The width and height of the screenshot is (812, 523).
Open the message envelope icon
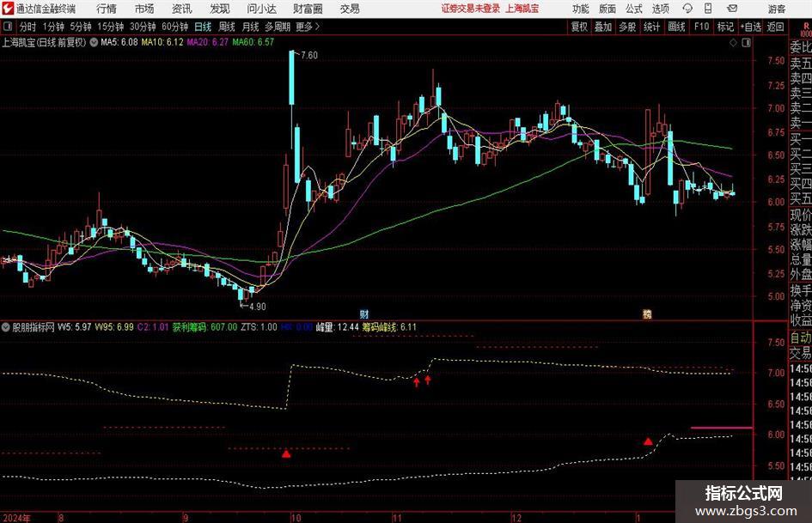[x=732, y=9]
